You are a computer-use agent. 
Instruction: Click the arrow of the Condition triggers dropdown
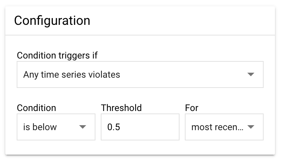pyautogui.click(x=251, y=74)
